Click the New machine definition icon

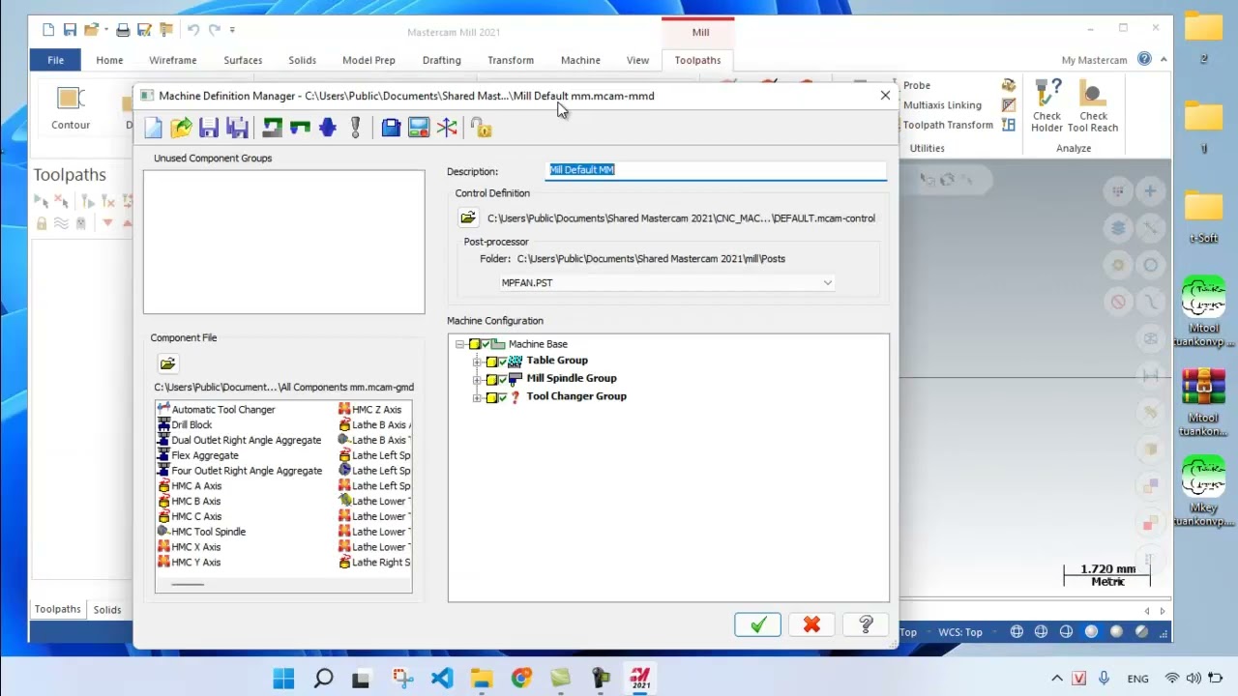point(153,128)
